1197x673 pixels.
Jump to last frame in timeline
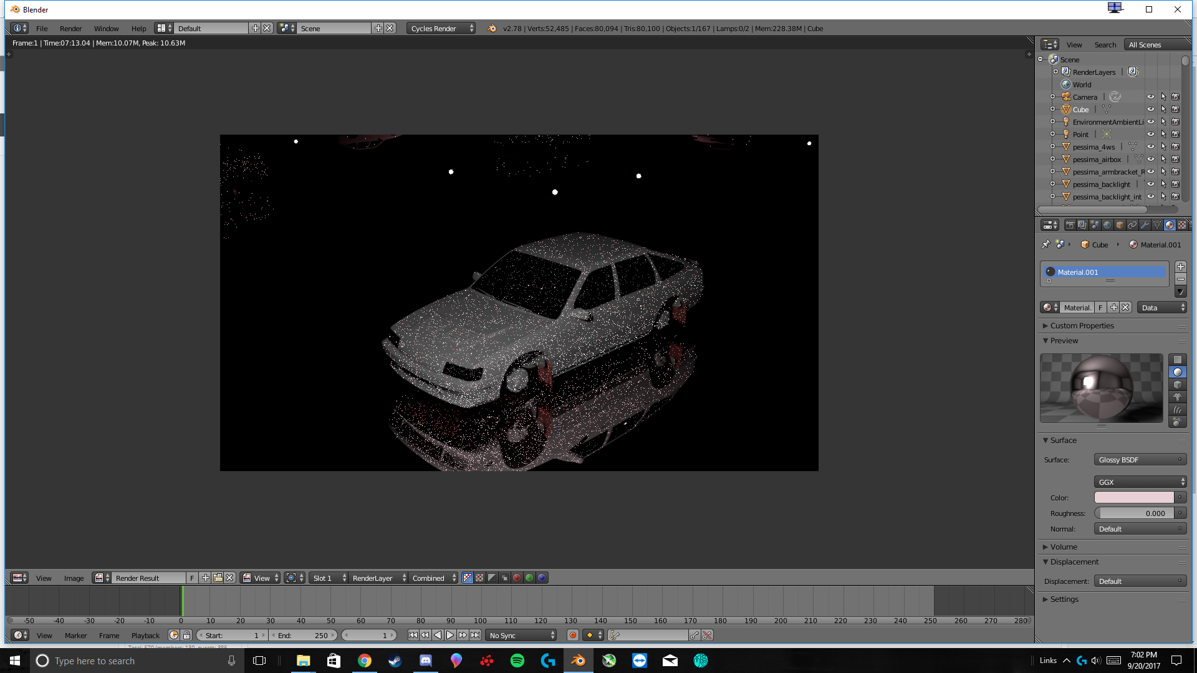[476, 635]
